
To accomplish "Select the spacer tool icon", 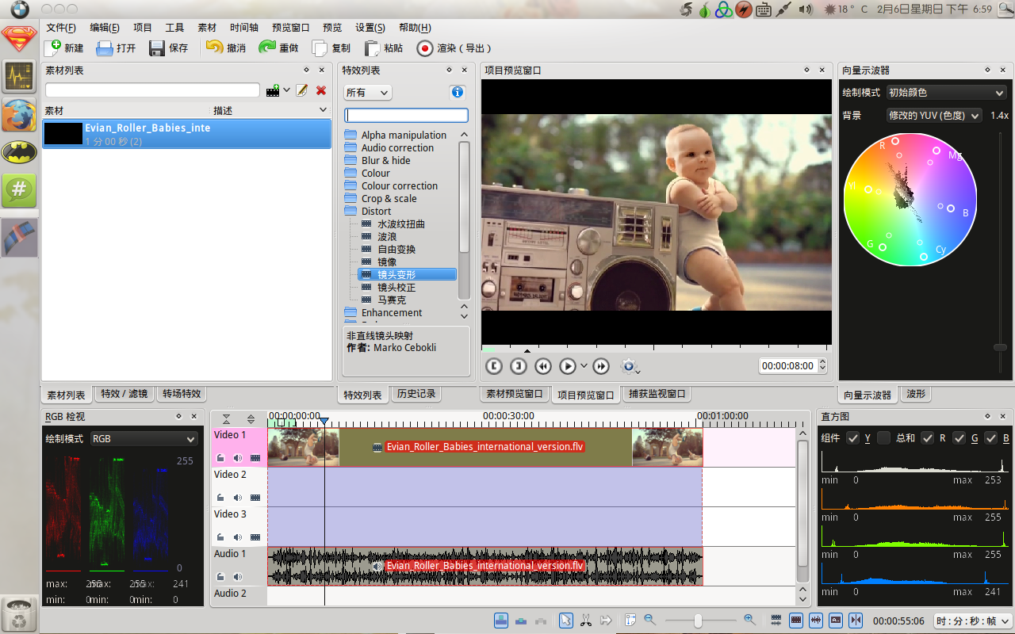I will [x=606, y=621].
